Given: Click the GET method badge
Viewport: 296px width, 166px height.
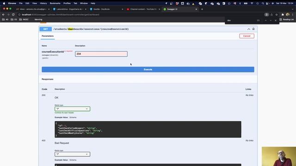Looking at the screenshot, I should point(45,29).
